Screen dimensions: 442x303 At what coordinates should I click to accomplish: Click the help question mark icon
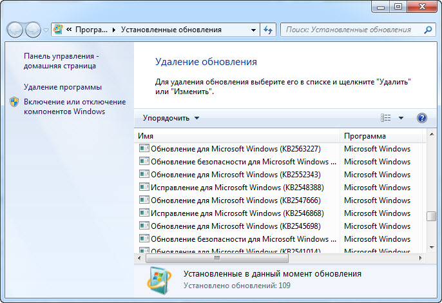click(x=422, y=118)
